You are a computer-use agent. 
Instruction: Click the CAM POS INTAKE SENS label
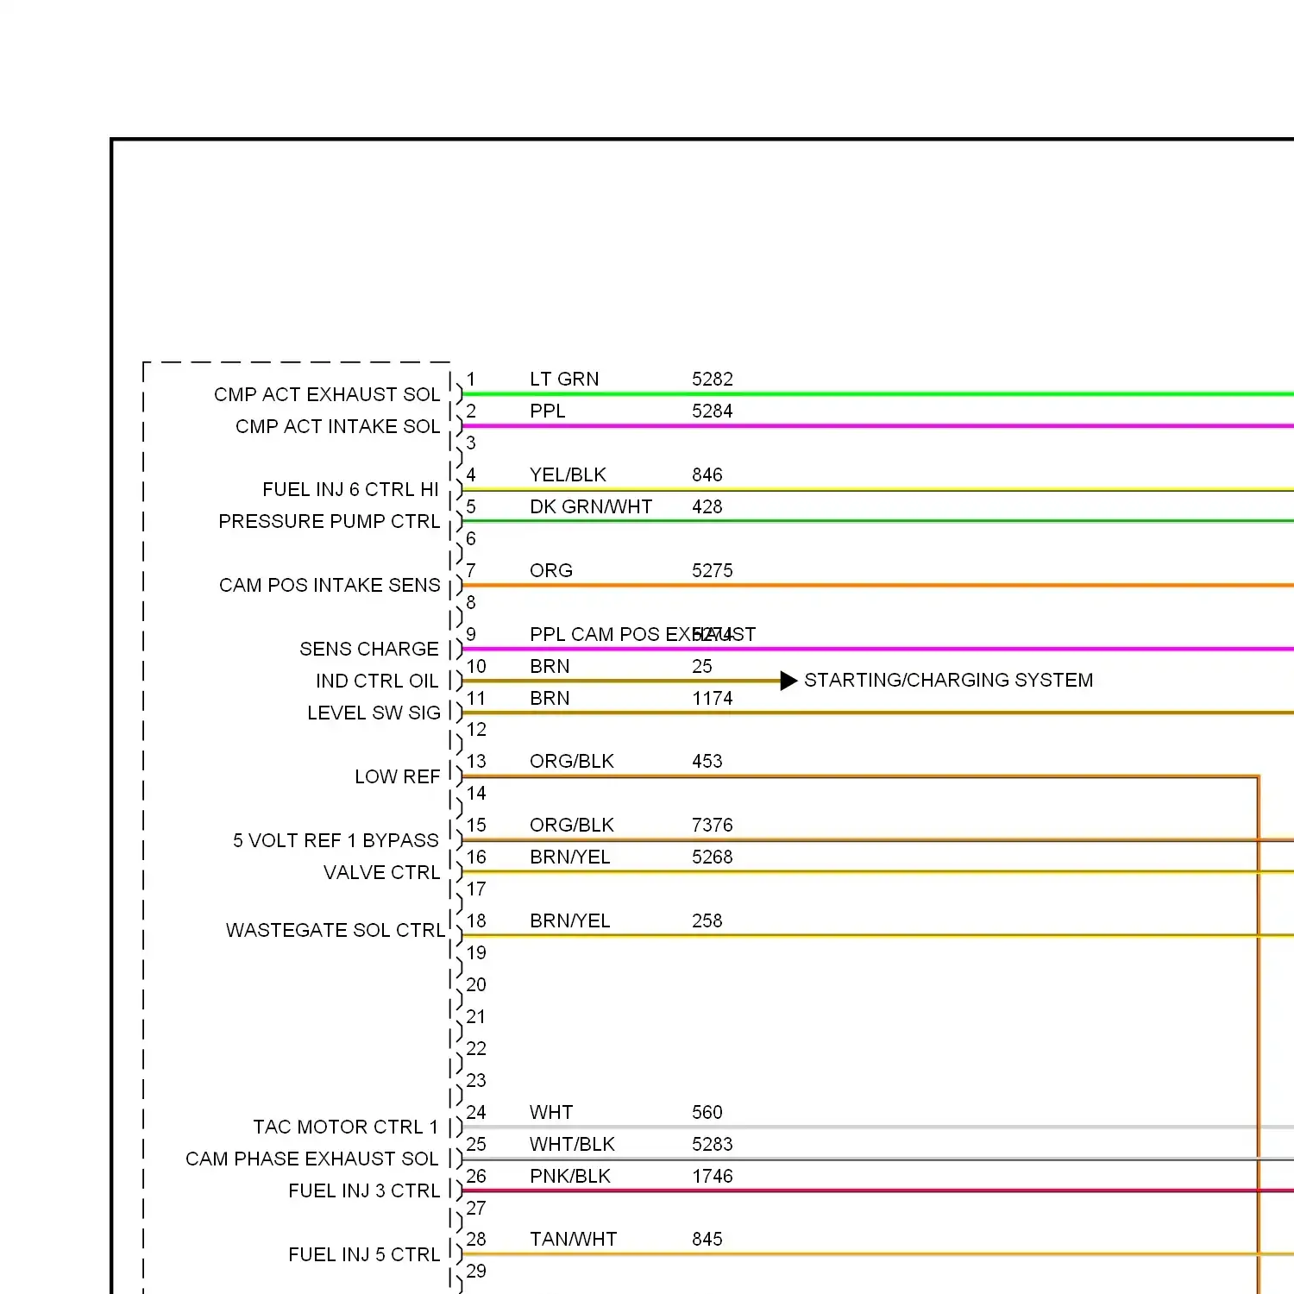tap(330, 586)
